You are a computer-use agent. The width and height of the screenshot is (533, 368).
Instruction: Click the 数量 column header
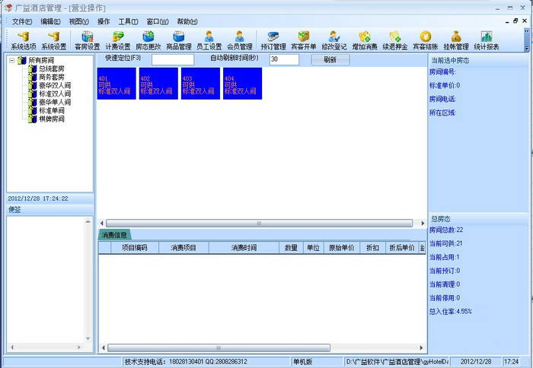click(291, 248)
